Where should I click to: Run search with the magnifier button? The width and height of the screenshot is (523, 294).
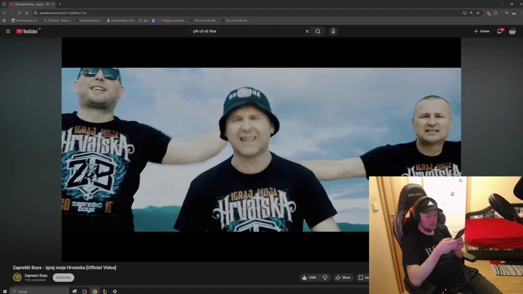318,31
